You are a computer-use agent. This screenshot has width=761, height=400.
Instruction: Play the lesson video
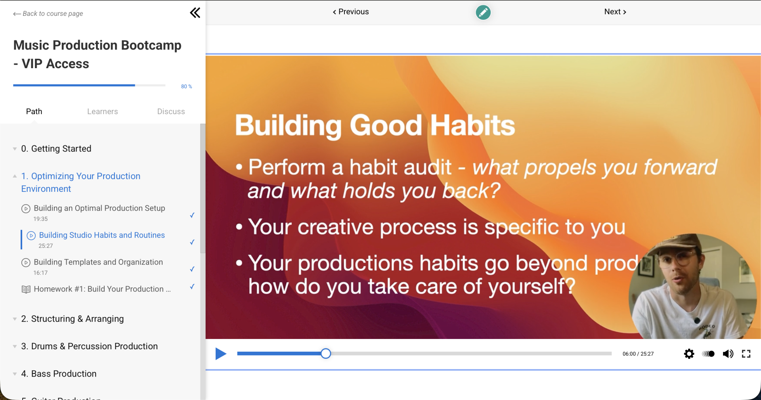221,353
